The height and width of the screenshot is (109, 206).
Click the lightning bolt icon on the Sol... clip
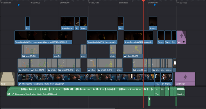[x=182, y=35]
